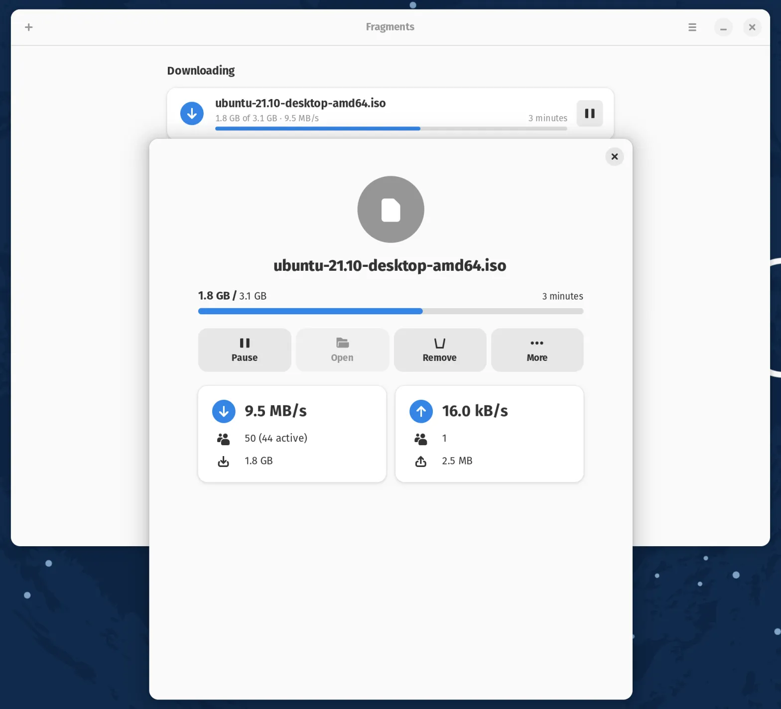Minimize the Fragments window
The image size is (781, 709).
(723, 27)
